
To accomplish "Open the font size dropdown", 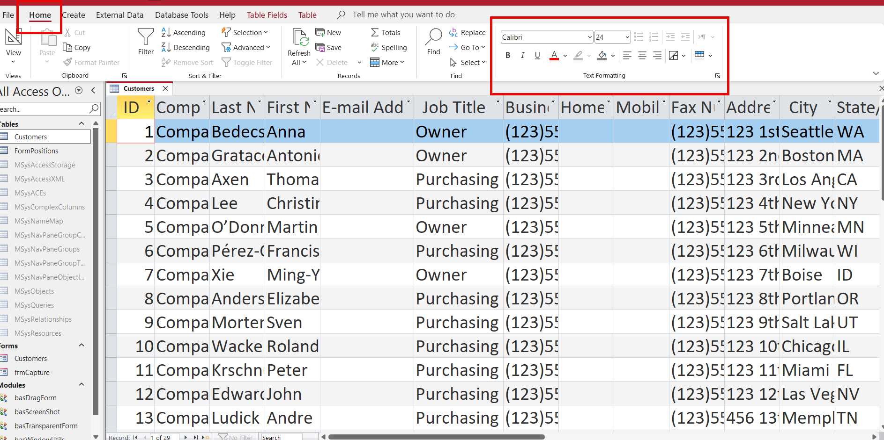I will tap(627, 37).
